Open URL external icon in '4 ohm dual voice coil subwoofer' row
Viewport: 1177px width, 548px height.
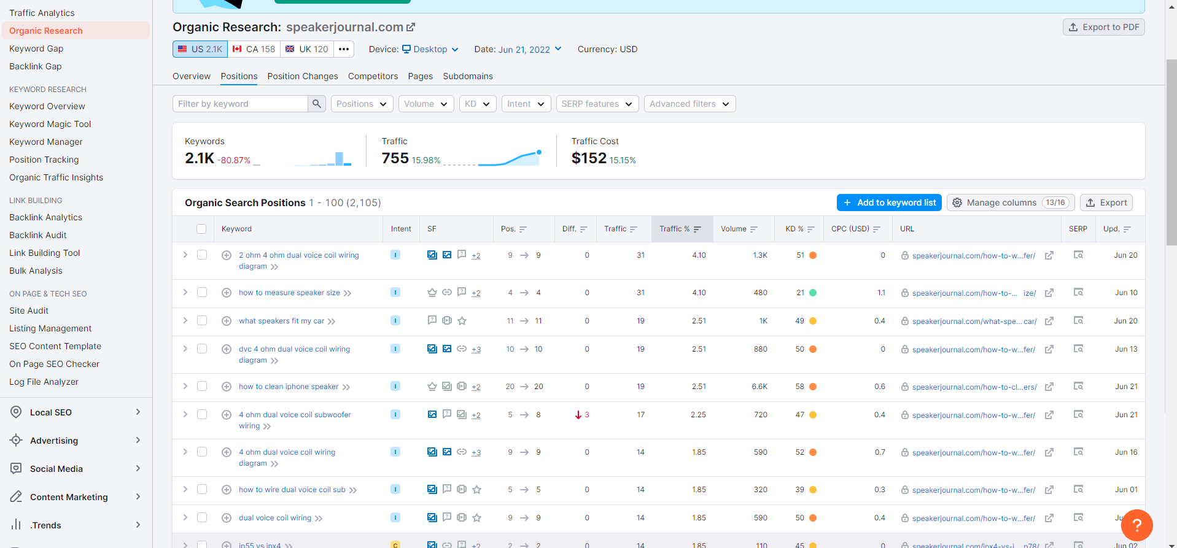(x=1049, y=415)
